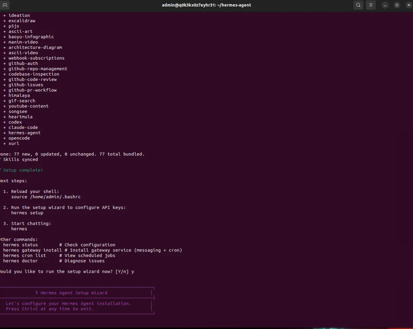
Task: Click the setup wizard [Y/n] prompt
Action: (x=67, y=271)
